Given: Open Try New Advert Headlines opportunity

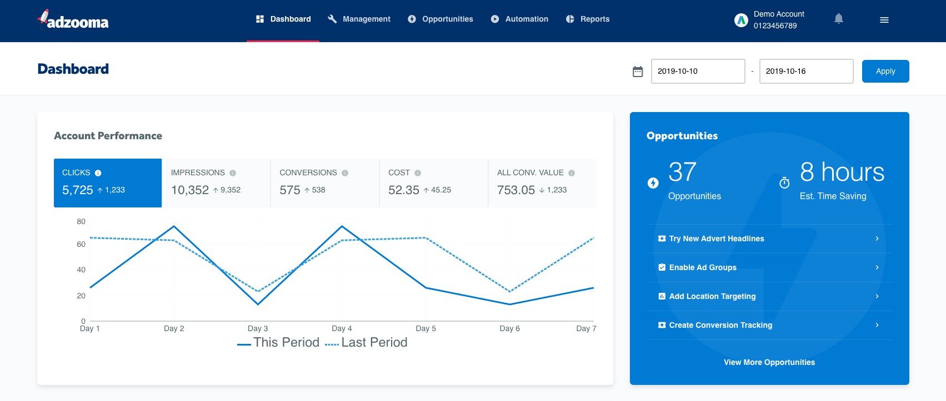Looking at the screenshot, I should 769,238.
